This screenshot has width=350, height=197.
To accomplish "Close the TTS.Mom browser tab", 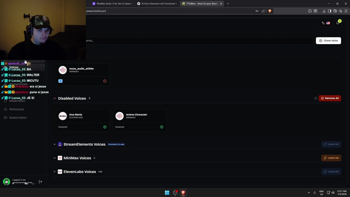I will click(221, 4).
